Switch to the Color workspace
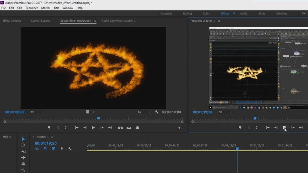Image resolution: width=308 pixels, height=173 pixels. 206,14
